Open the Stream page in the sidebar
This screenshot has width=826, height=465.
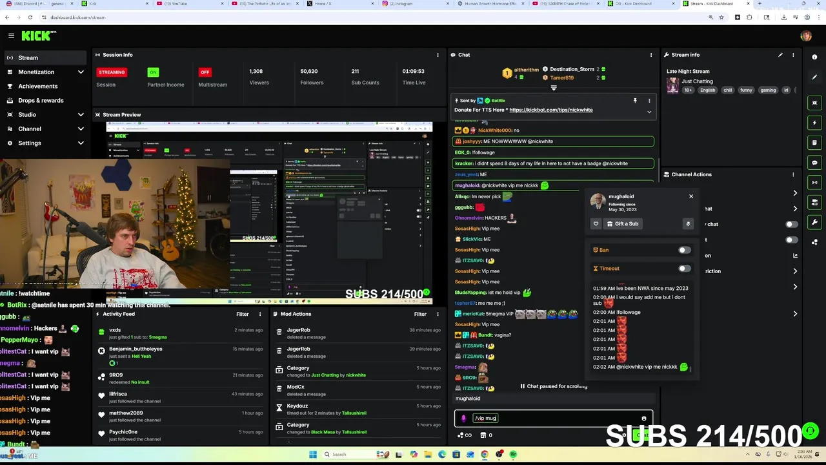click(45, 57)
